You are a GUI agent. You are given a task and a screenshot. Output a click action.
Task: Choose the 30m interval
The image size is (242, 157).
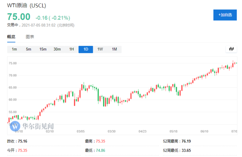57,49
